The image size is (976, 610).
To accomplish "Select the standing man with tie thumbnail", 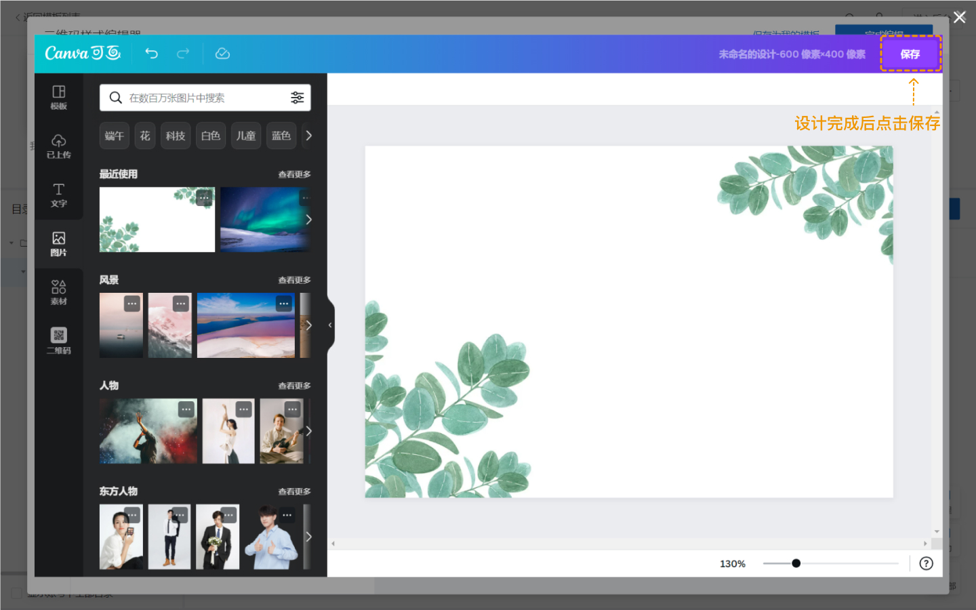I will 169,537.
